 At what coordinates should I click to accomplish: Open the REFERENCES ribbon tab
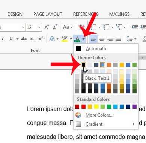(86, 14)
